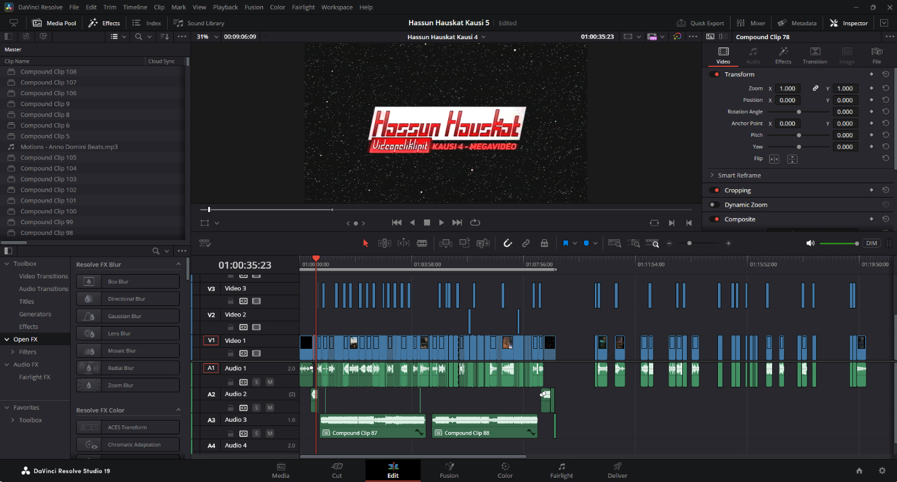Screen dimensions: 897x482
Task: Open the Fairlight menu
Action: tap(303, 7)
